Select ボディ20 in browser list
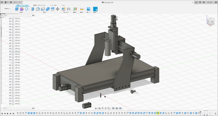The image size is (218, 116). 17,35
